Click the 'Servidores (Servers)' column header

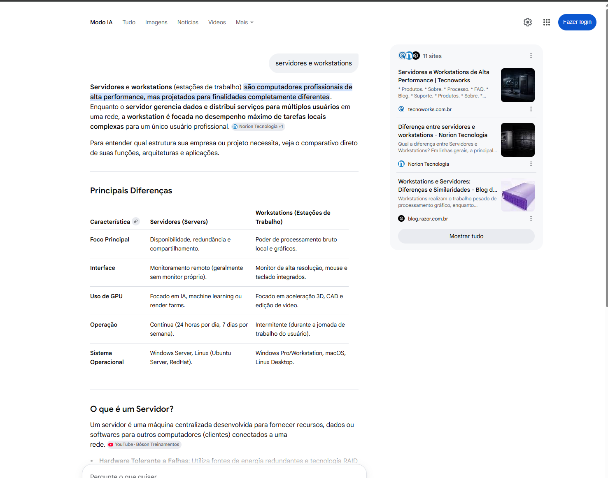coord(179,222)
